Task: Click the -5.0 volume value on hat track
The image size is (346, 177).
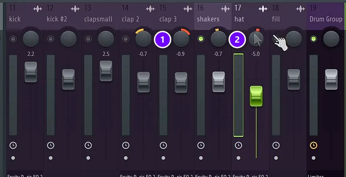Action: point(255,54)
